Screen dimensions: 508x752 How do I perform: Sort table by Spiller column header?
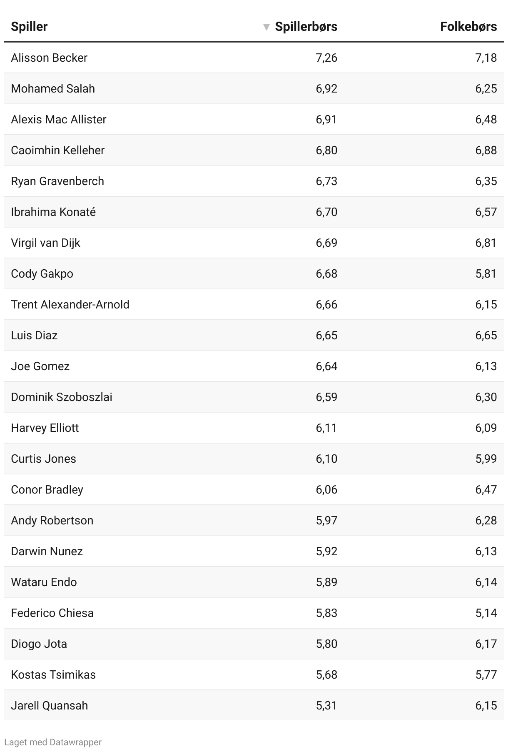click(x=29, y=27)
